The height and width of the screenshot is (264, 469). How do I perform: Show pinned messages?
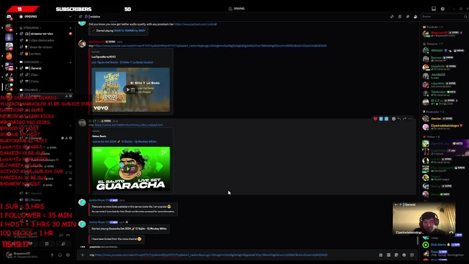(407, 16)
